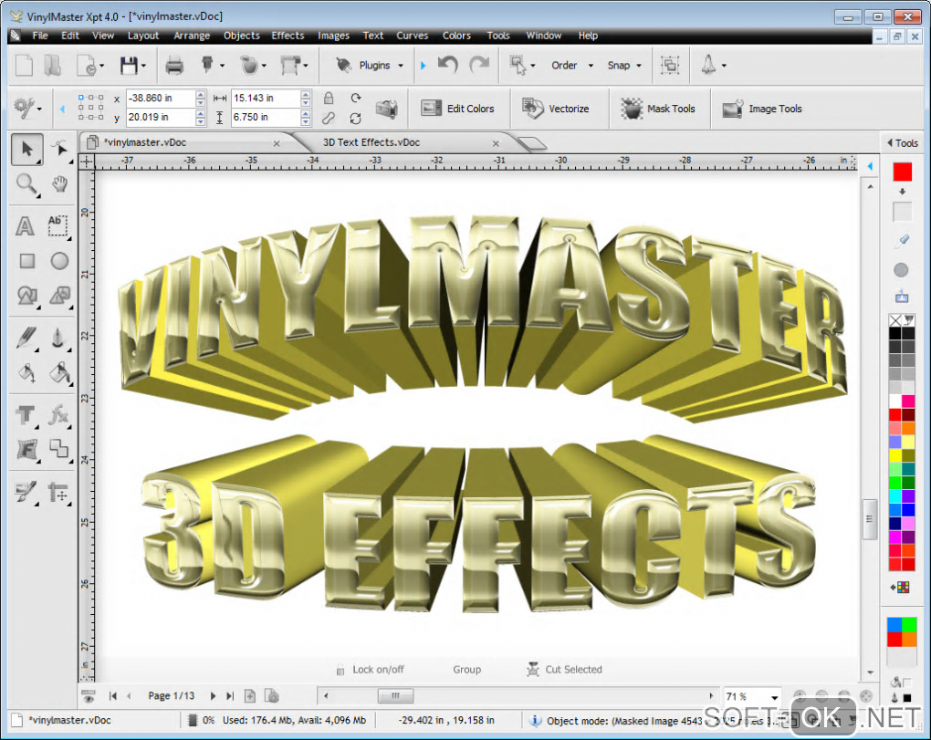Select the red foreground color swatch
This screenshot has height=740, width=931.
[x=903, y=172]
